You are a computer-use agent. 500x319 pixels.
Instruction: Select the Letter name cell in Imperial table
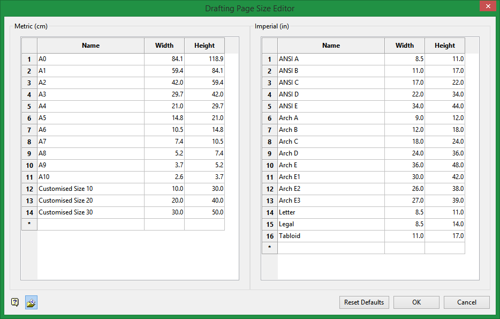331,212
